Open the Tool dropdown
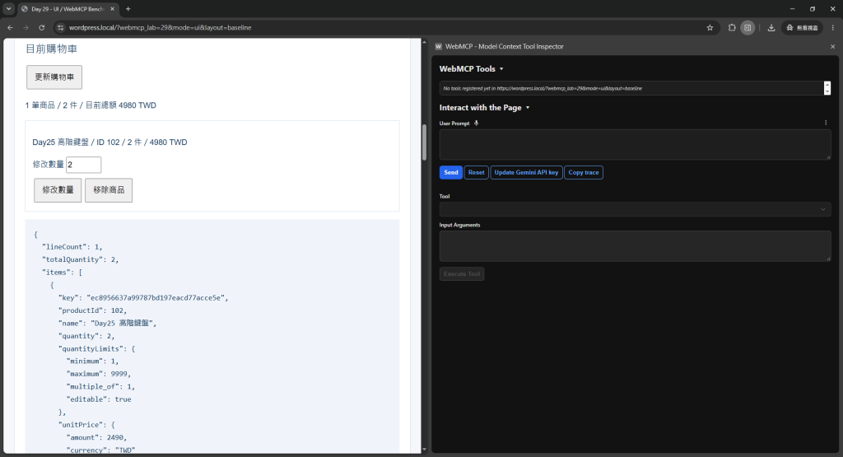Screen dimensions: 843x457 pyautogui.click(x=635, y=209)
